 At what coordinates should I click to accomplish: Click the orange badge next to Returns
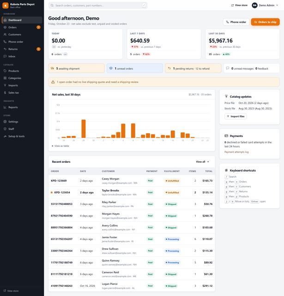pos(38,49)
